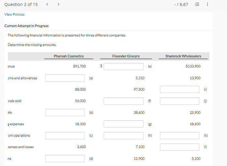Viewport: 227px width, 166px height.
Task: Click Pharoah Cosmetics net income field (d)
Action: [x=65, y=158]
